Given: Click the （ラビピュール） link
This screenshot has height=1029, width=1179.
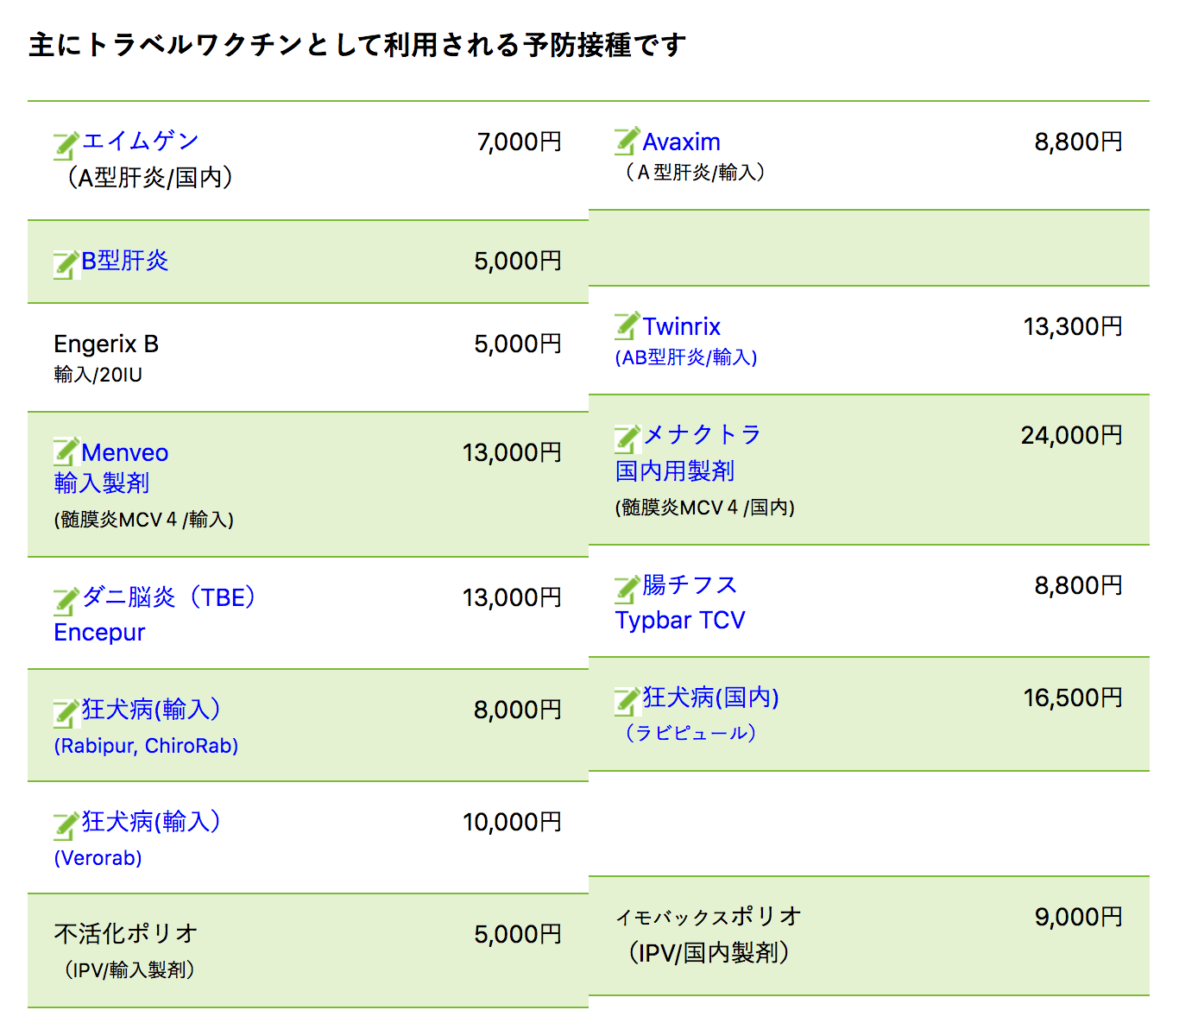Looking at the screenshot, I should coord(690,733).
